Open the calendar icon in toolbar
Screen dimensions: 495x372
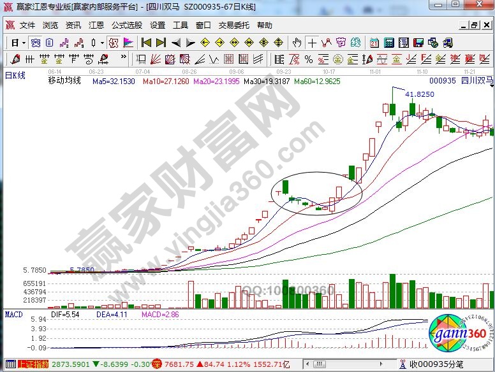(374, 43)
